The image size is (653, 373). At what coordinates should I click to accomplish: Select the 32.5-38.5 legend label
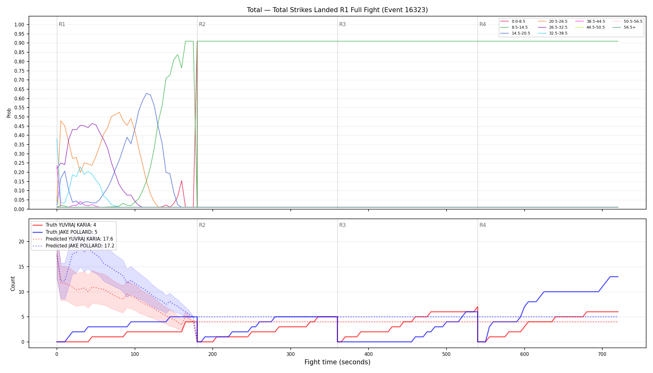[558, 33]
